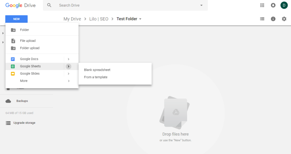
Task: Click the Upgrade storage link
Action: coord(24,123)
